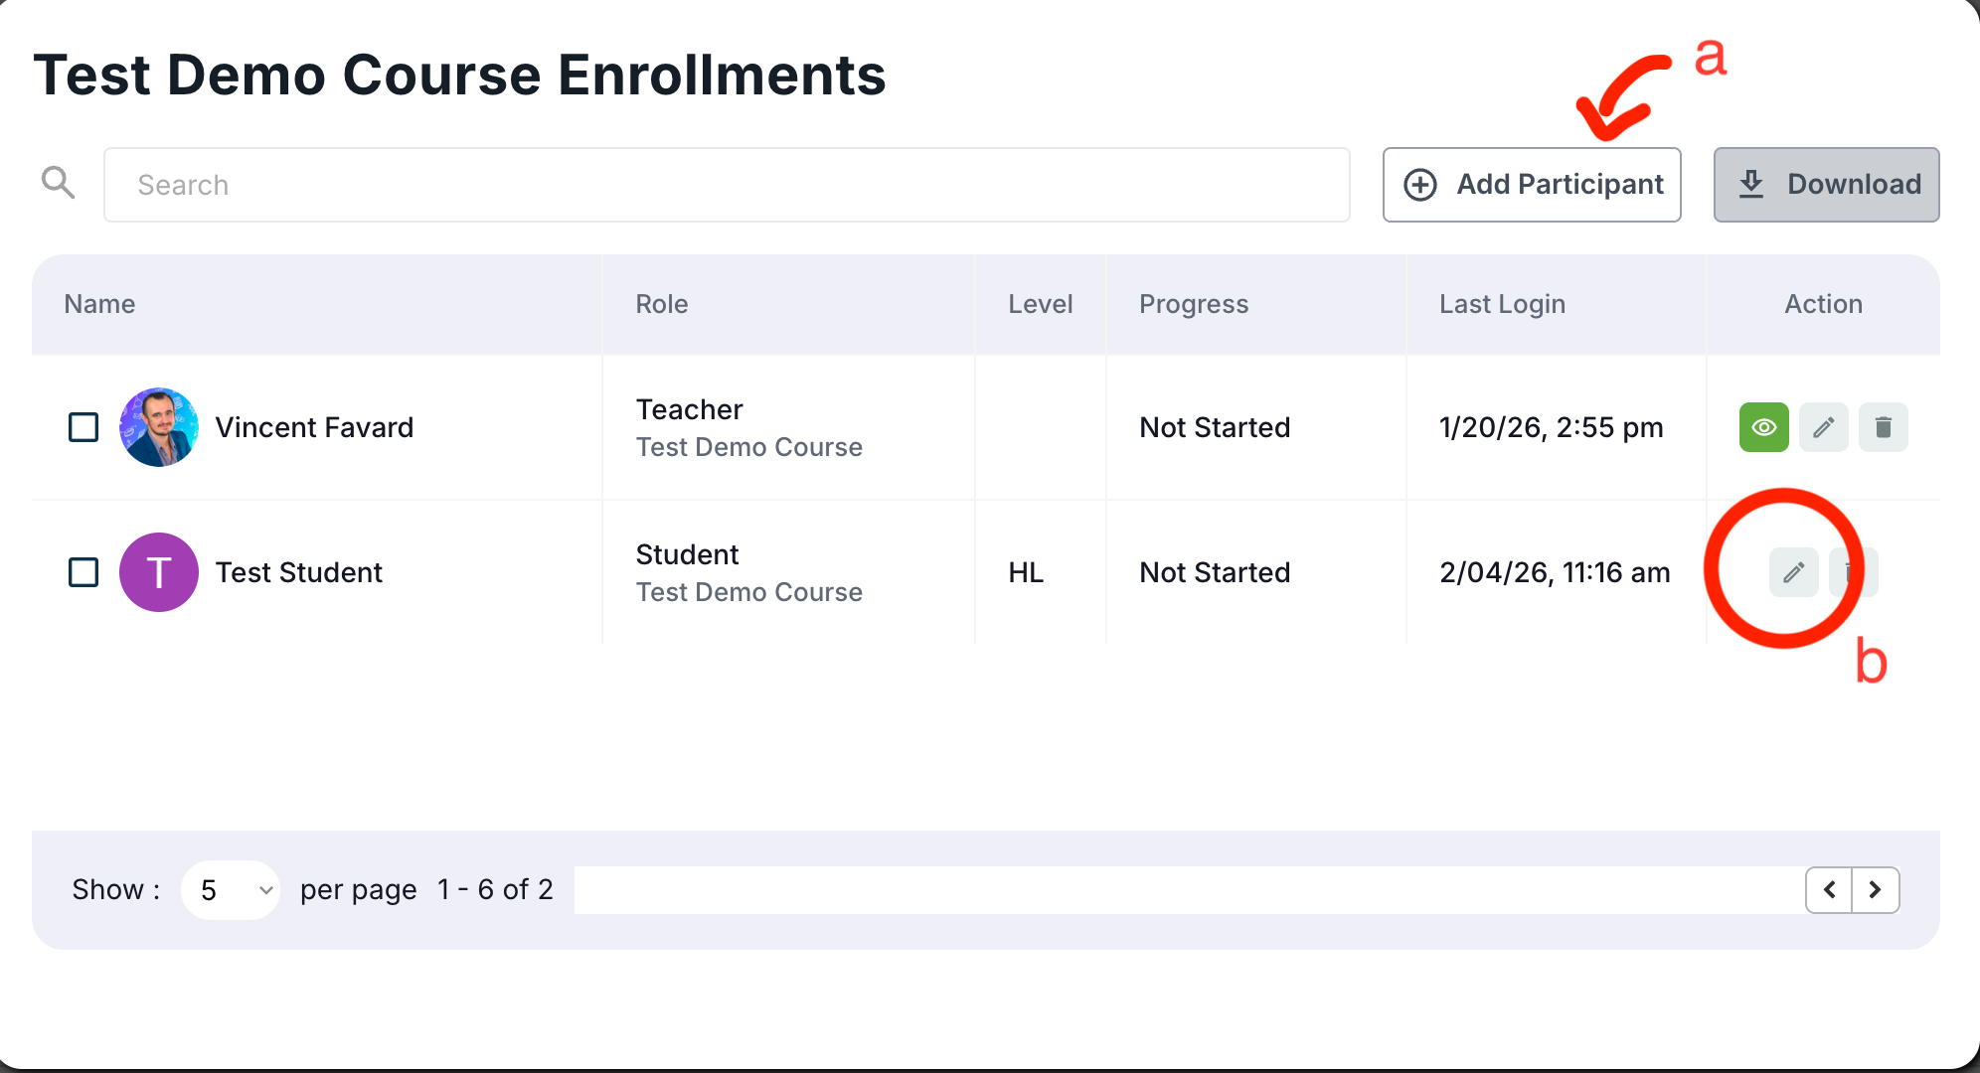This screenshot has height=1073, width=1980.
Task: Focus the Search input field
Action: [x=726, y=185]
